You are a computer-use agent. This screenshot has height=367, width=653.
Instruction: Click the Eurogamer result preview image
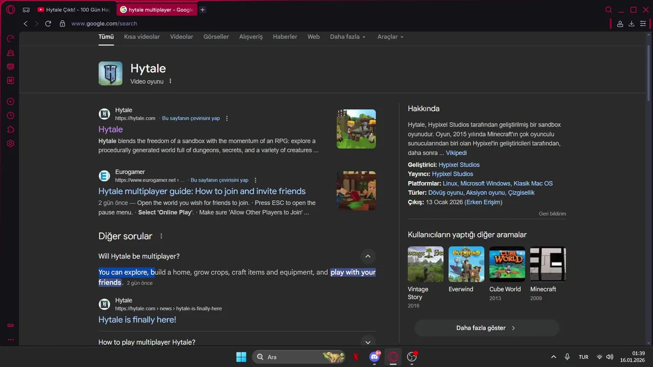(x=356, y=191)
